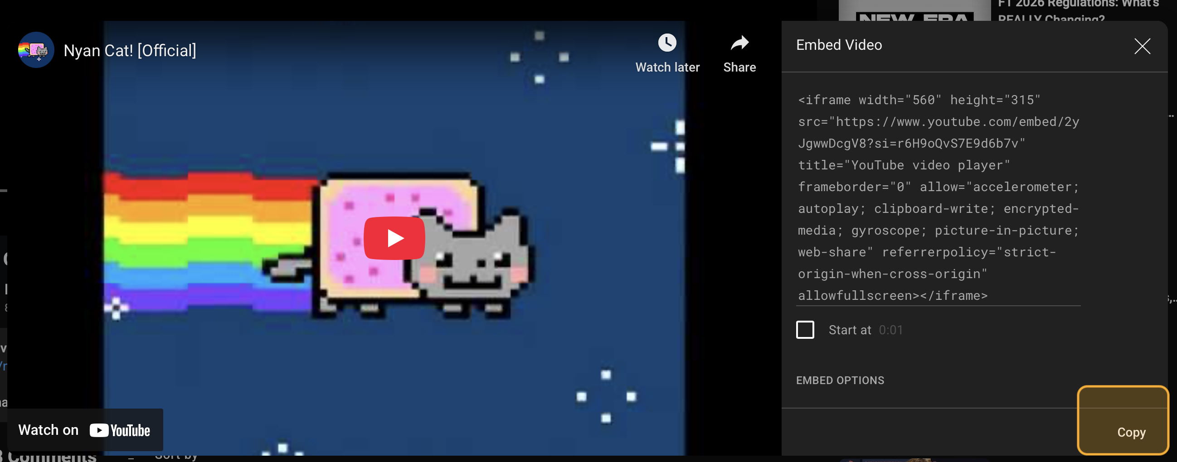Image resolution: width=1177 pixels, height=462 pixels.
Task: Add video to Watch later
Action: (x=667, y=53)
